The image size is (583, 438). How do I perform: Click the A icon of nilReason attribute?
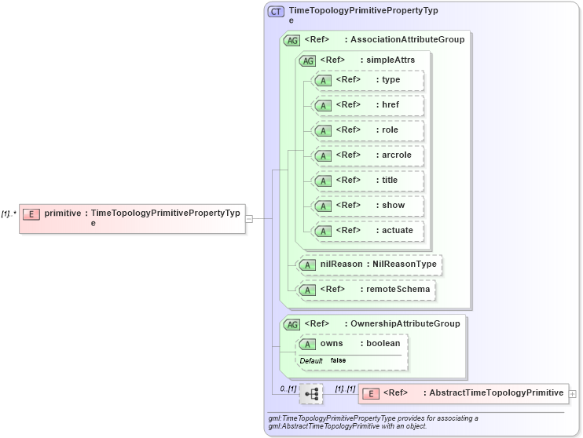pyautogui.click(x=307, y=265)
